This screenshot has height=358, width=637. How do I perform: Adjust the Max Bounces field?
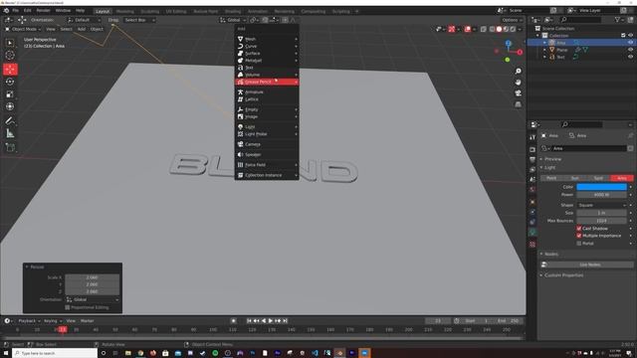[601, 221]
